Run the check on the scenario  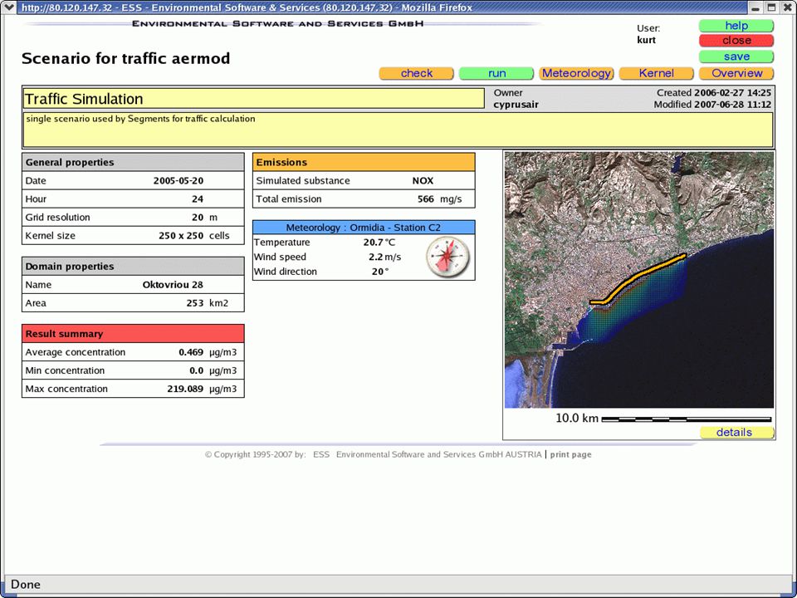[x=416, y=73]
